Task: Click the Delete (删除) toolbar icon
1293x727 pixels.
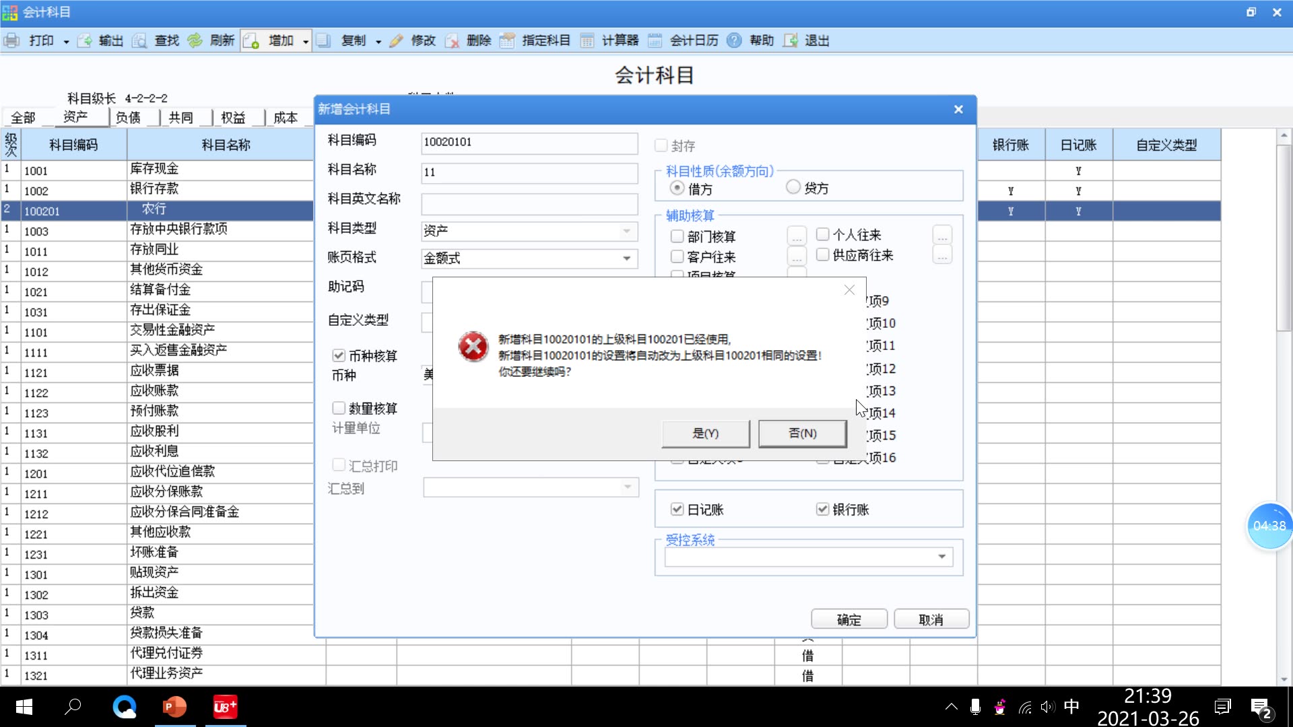Action: pyautogui.click(x=452, y=40)
